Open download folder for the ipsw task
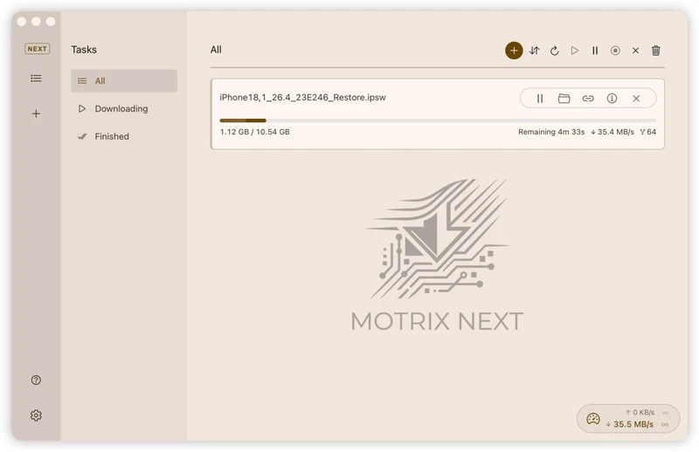The width and height of the screenshot is (699, 452). 564,99
